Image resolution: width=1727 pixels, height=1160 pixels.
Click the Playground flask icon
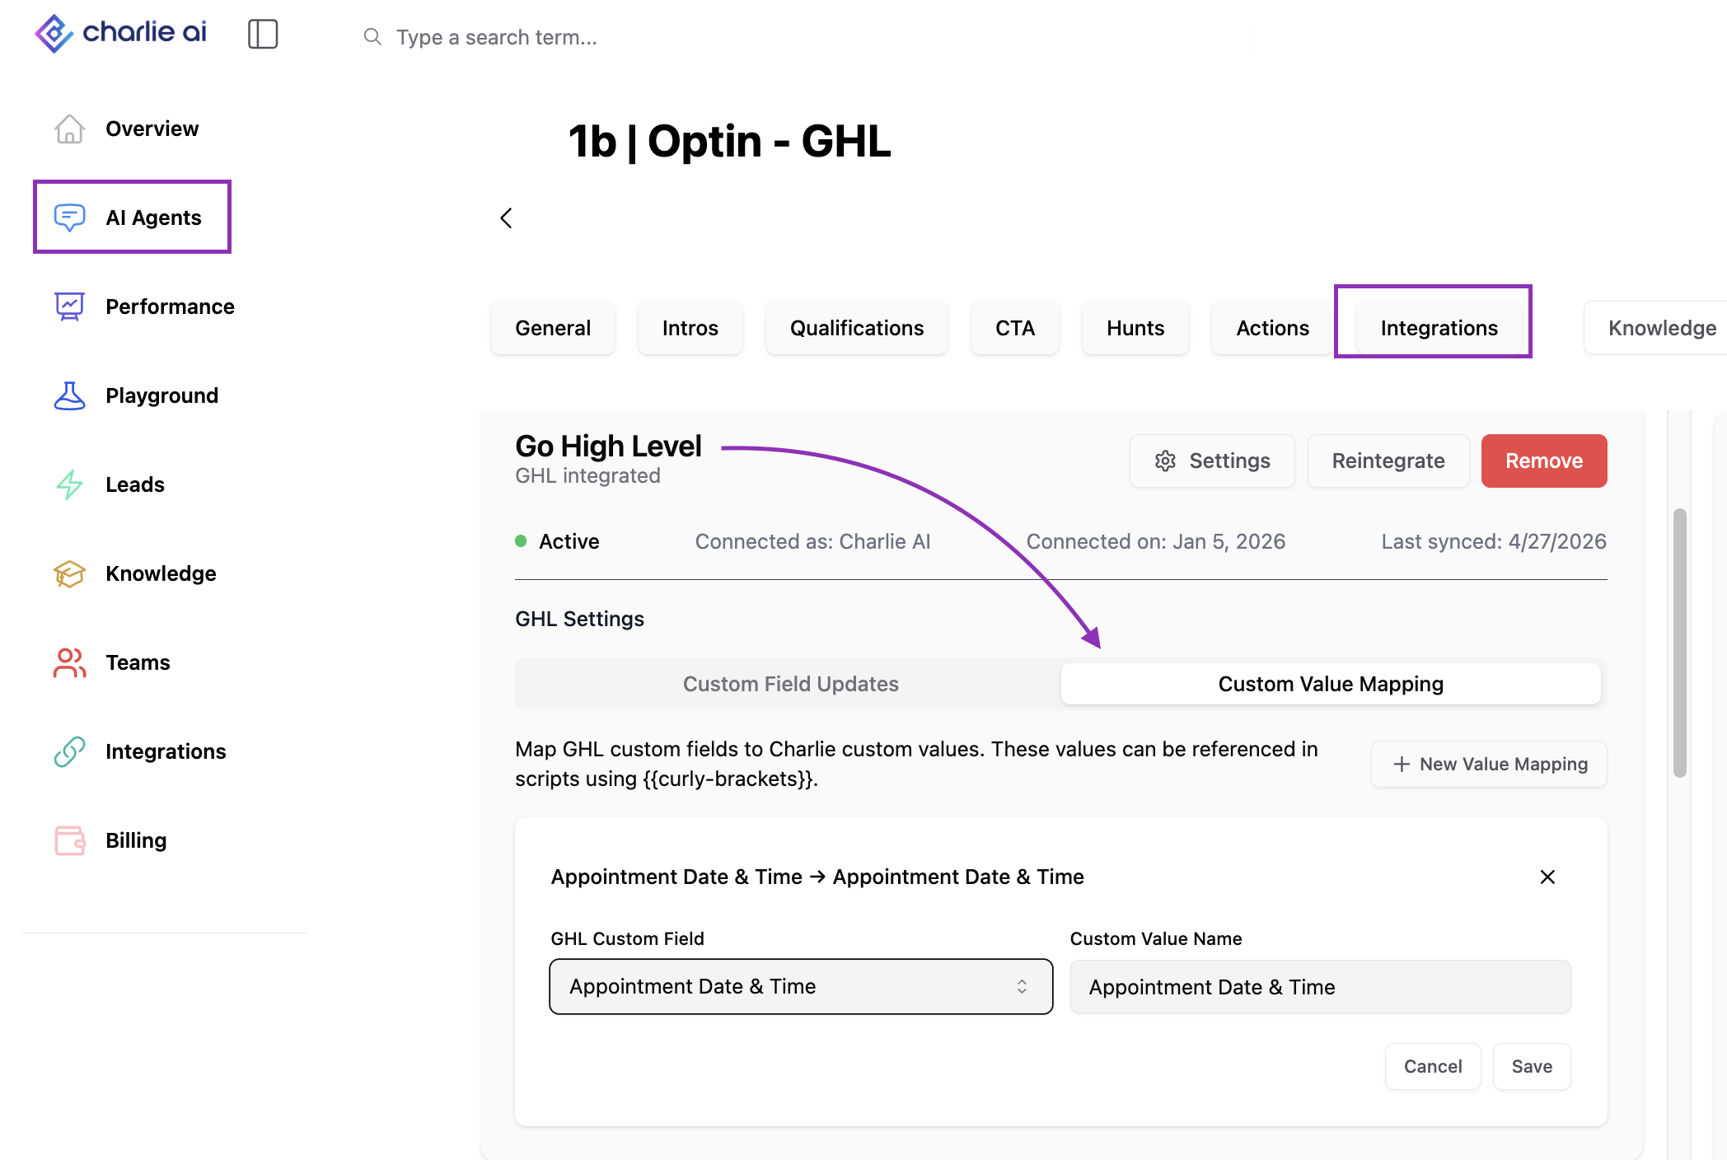tap(69, 395)
